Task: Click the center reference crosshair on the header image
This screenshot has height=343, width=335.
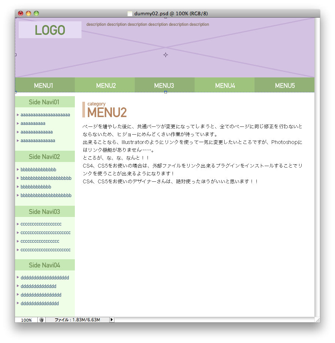Action: 165,55
